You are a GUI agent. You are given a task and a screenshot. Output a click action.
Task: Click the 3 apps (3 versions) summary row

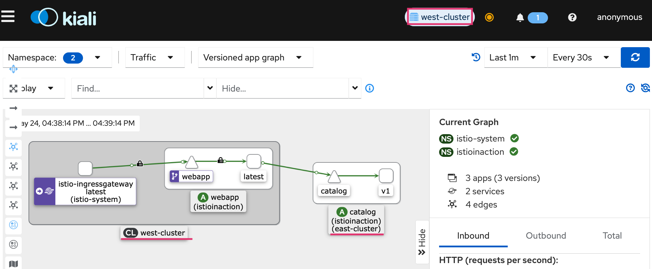coord(494,178)
